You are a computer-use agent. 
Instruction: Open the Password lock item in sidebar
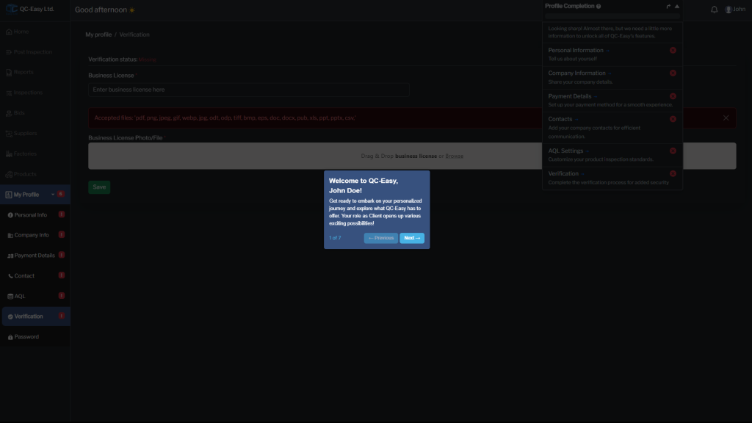(x=10, y=337)
